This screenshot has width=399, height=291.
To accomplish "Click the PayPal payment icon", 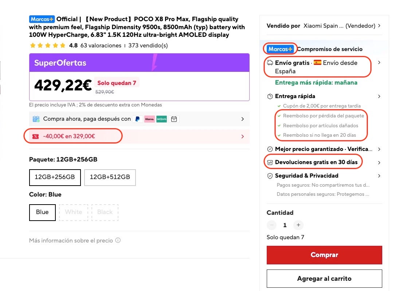I will point(138,119).
